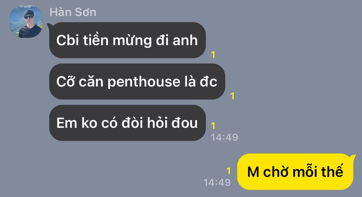Viewport: 362px width, 197px height.
Task: Click the sender name Hàn Sơn
Action: (73, 12)
